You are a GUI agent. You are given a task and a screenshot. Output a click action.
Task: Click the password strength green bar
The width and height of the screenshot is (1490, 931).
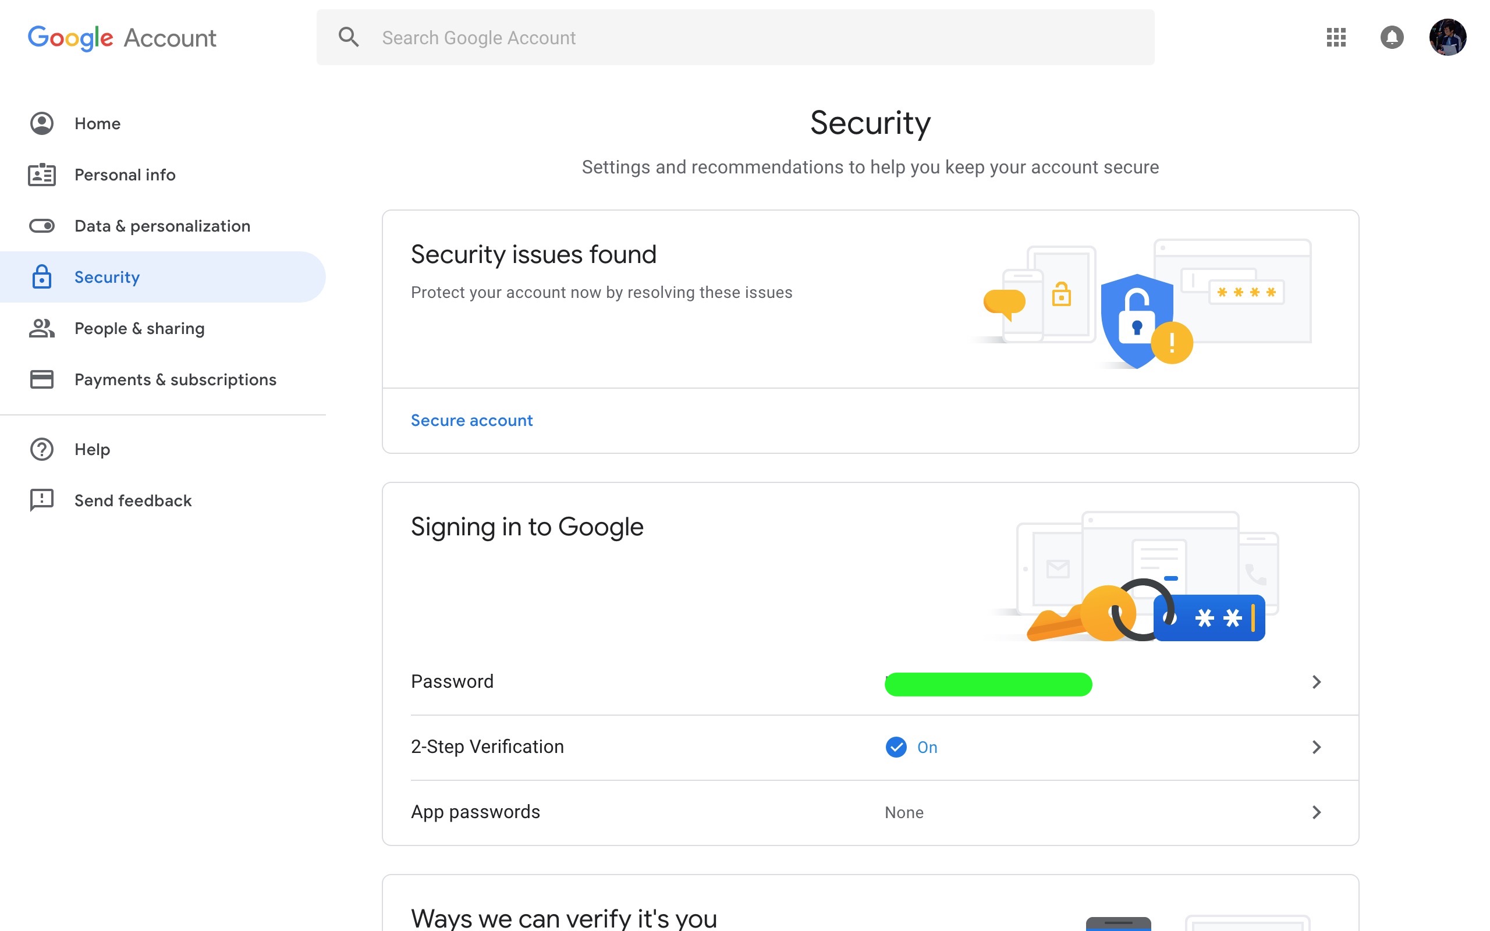(x=988, y=684)
